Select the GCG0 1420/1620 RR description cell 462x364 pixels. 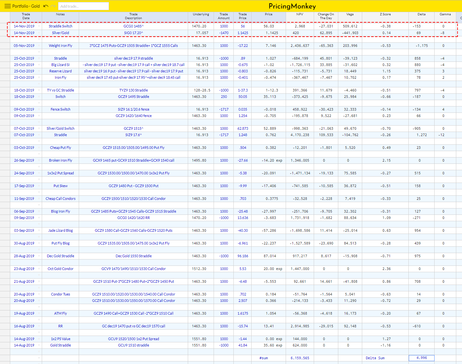coord(133,218)
